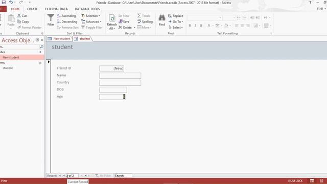The width and height of the screenshot is (327, 184).
Task: Click Format Painter
Action: [x=30, y=28]
